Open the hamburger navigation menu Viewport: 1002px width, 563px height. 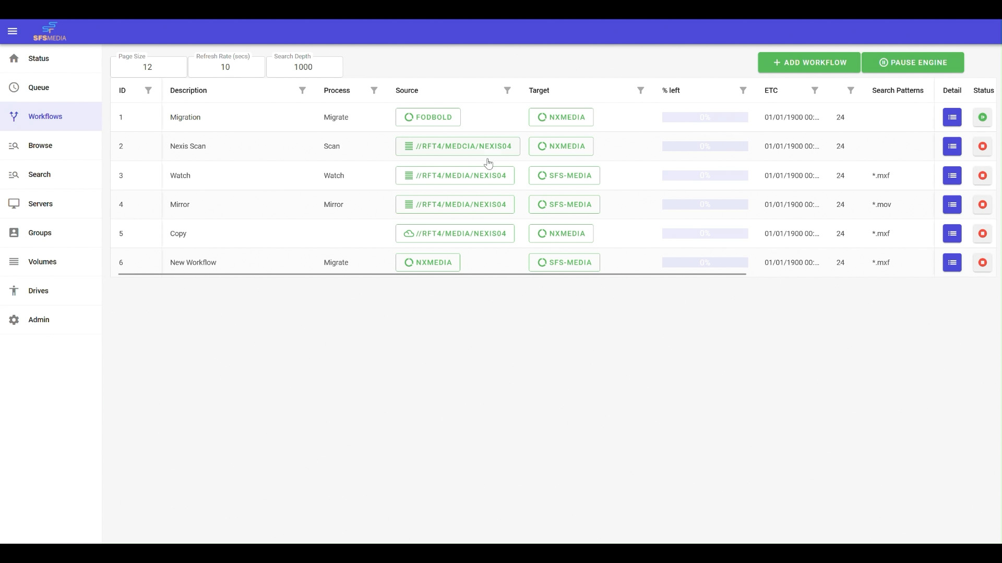click(x=13, y=31)
